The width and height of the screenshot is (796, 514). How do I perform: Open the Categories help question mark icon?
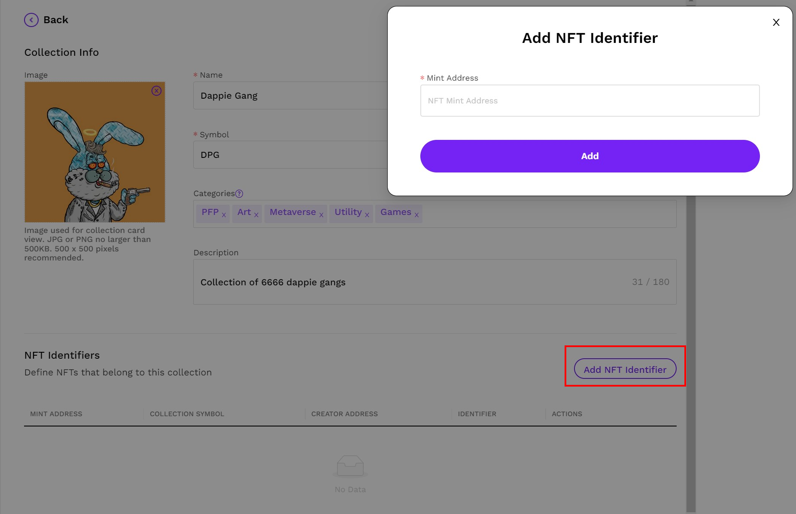point(240,194)
